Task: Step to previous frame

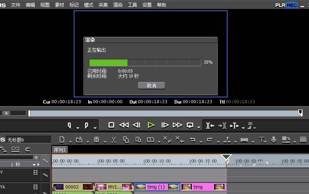Action: [136, 125]
